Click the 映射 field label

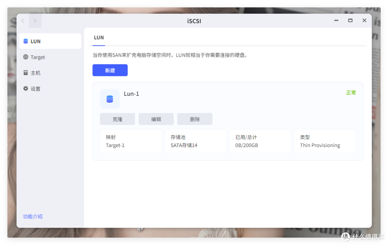111,137
